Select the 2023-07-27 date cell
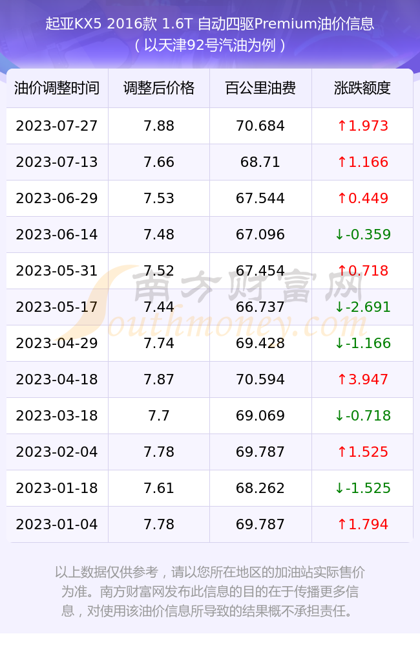 pos(57,126)
